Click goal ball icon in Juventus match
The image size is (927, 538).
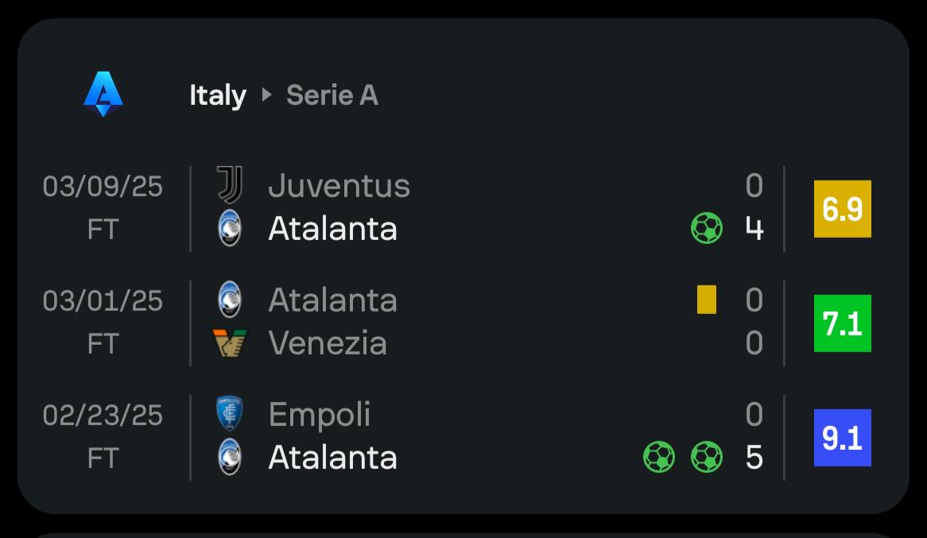707,228
